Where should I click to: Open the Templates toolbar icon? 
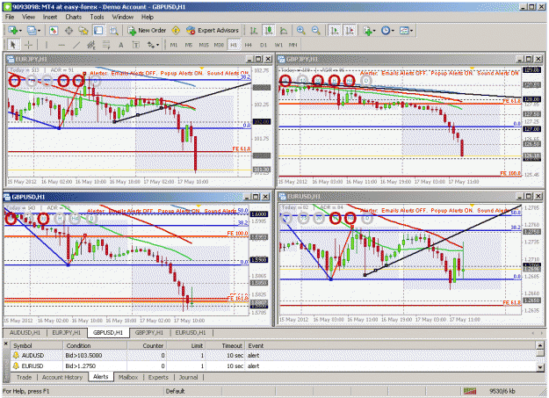[404, 31]
